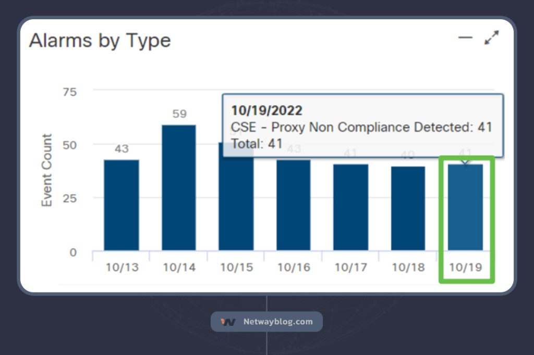Viewport: 534px width, 355px height.
Task: Click the 10/16 x-axis date label
Action: pos(293,268)
